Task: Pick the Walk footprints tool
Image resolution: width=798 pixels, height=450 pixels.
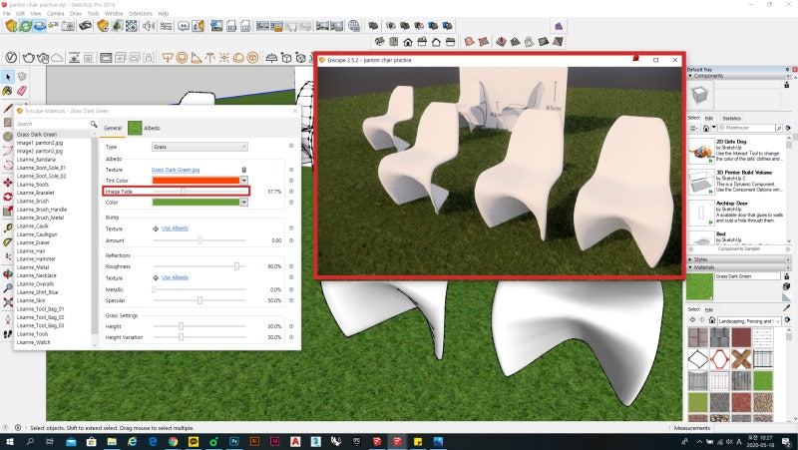Action: 8,334
